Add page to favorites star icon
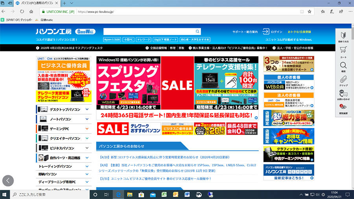The width and height of the screenshot is (354, 199). [310, 11]
